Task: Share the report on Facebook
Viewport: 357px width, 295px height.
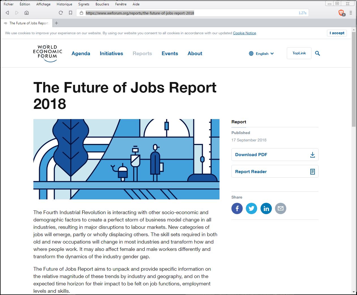Action: [x=237, y=208]
